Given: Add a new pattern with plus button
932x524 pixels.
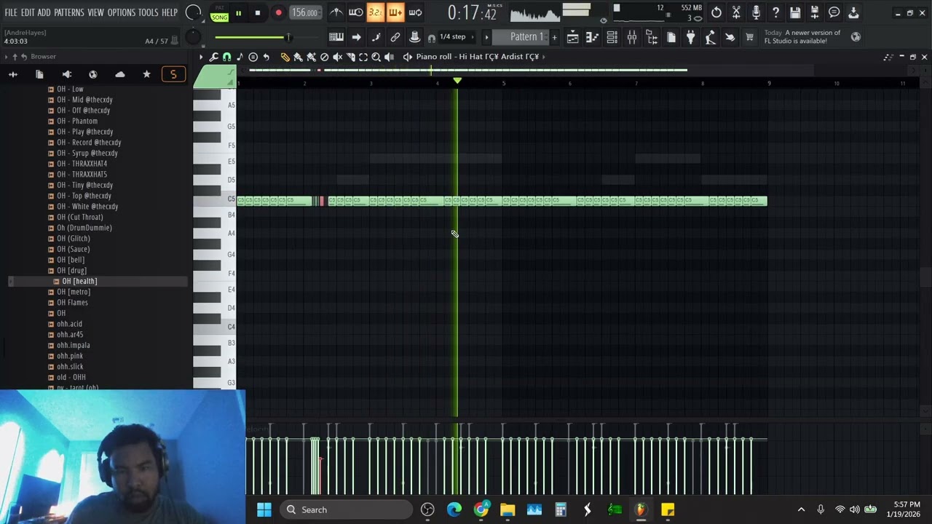Looking at the screenshot, I should [554, 37].
